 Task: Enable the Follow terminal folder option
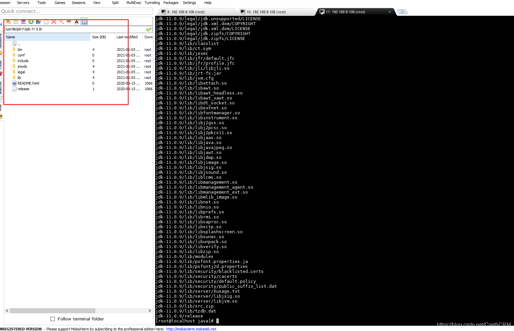point(52,319)
